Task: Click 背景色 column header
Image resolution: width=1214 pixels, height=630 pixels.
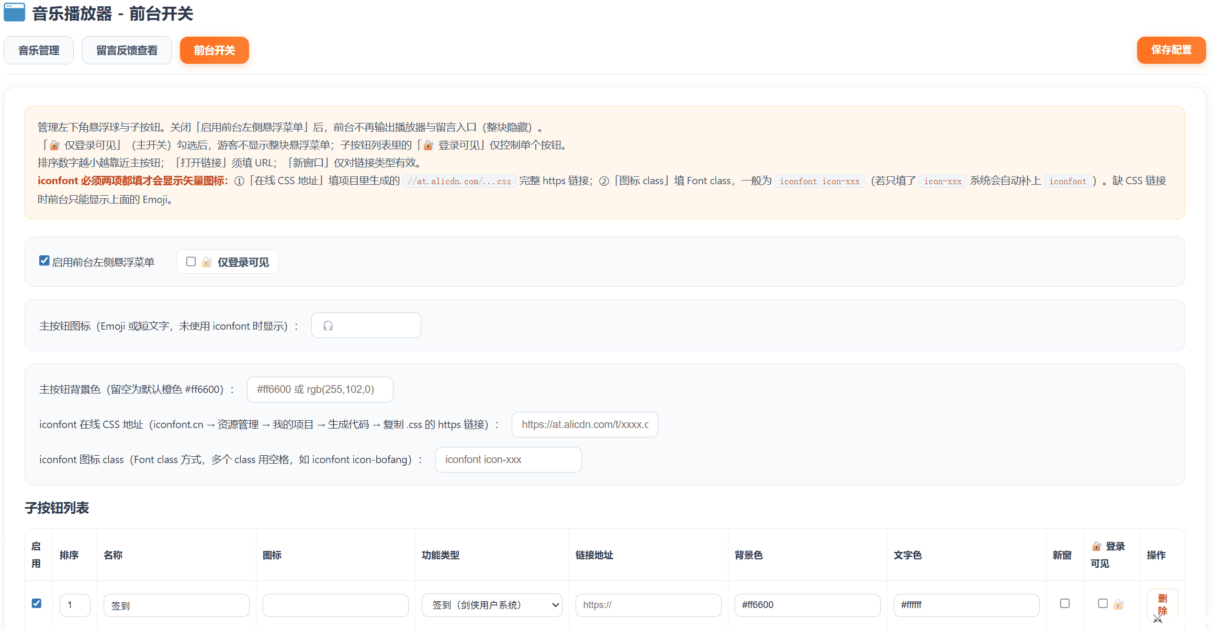Action: pos(749,555)
